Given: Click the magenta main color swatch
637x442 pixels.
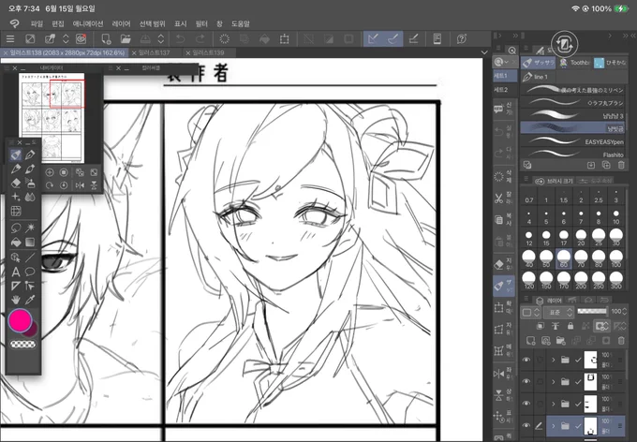Looking at the screenshot, I should pyautogui.click(x=20, y=320).
